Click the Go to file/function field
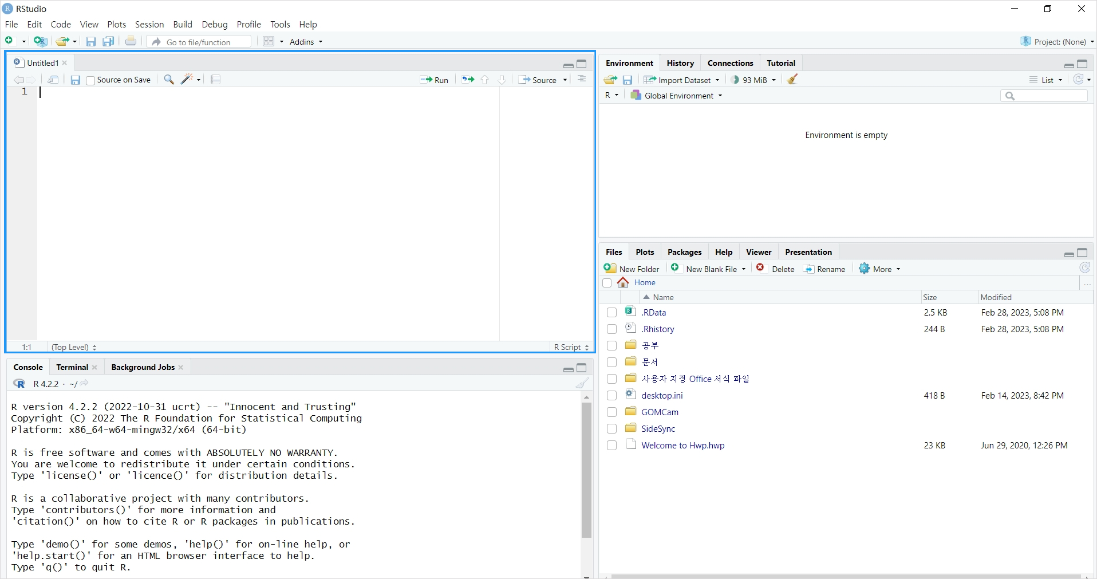Image resolution: width=1097 pixels, height=579 pixels. pyautogui.click(x=199, y=42)
